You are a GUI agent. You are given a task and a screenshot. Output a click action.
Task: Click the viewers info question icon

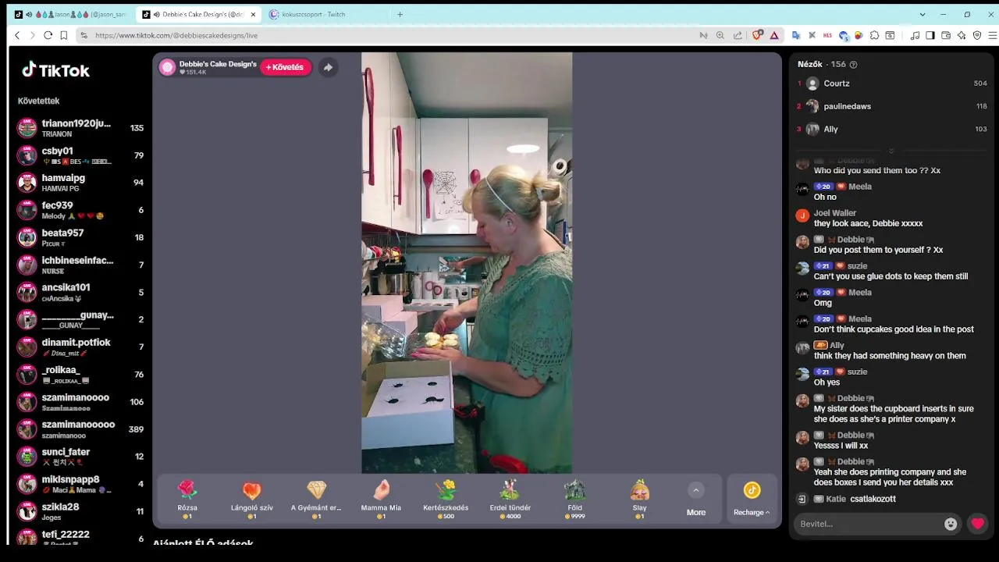tap(853, 65)
